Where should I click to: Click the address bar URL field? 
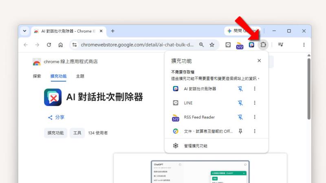[137, 45]
